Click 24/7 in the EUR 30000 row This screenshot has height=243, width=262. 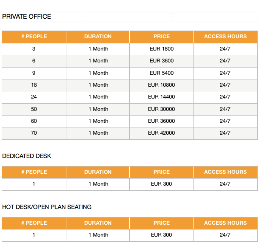click(x=225, y=109)
